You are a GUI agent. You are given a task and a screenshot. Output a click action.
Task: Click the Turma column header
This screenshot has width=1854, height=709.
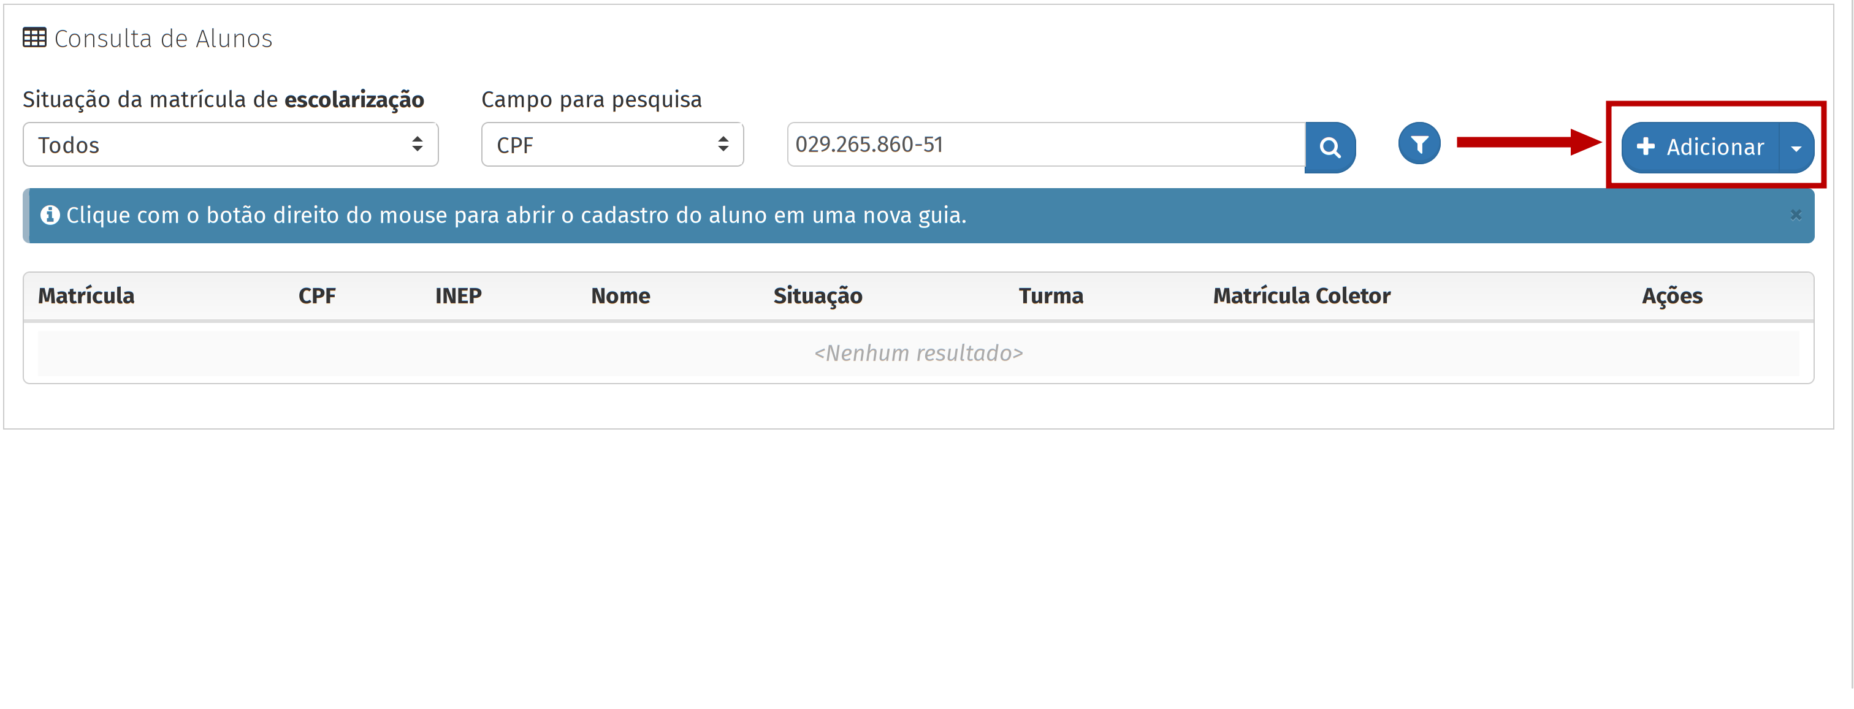point(1050,295)
